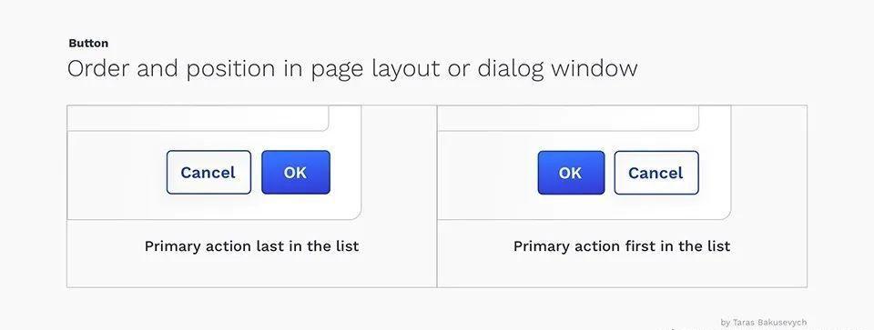Click the blue OK button placed after Cancel
874x330 pixels.
point(295,173)
